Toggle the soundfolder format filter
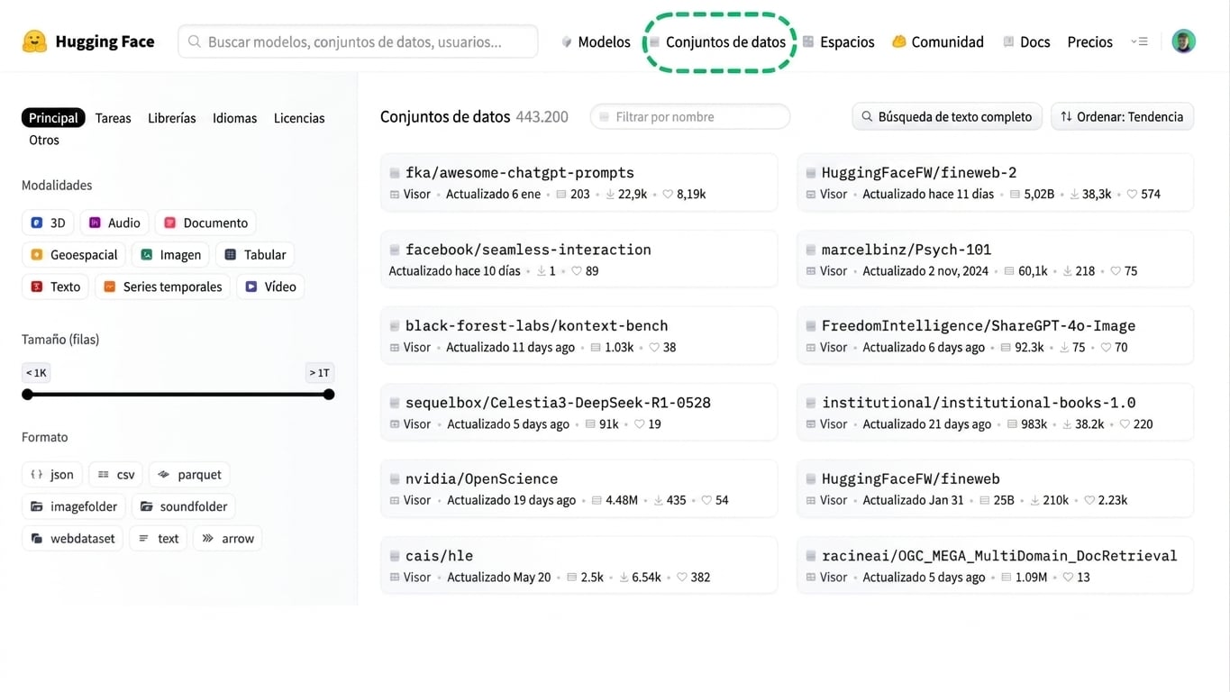Image resolution: width=1230 pixels, height=692 pixels. click(183, 506)
